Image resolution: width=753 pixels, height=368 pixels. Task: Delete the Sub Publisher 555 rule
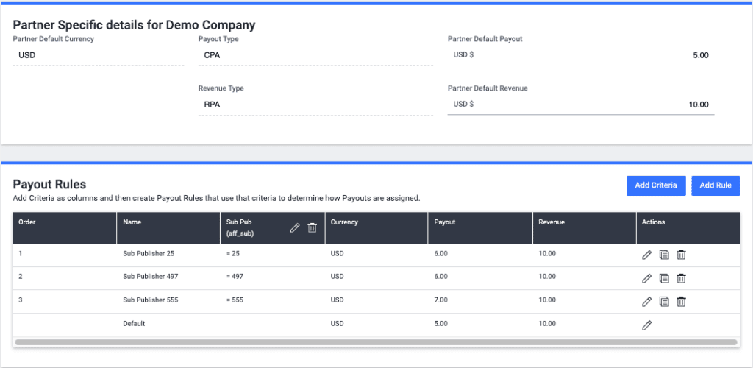click(x=681, y=301)
